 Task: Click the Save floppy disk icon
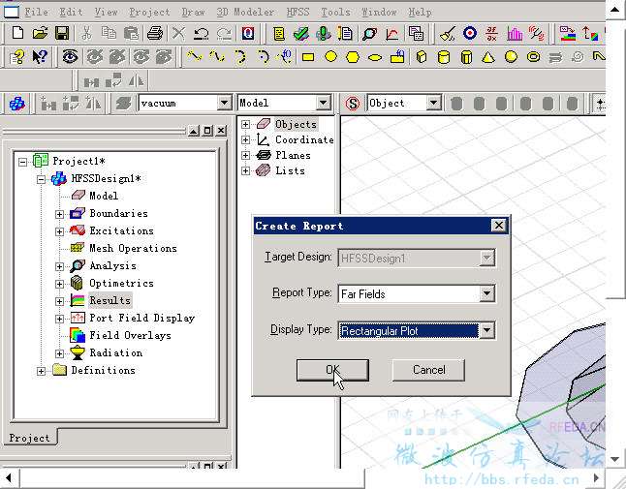point(62,33)
